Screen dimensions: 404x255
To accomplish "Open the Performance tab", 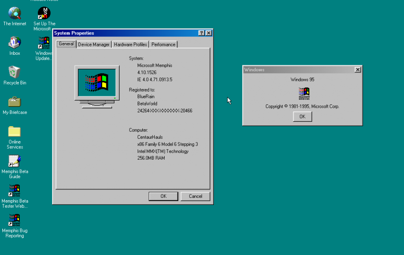I will tap(163, 44).
